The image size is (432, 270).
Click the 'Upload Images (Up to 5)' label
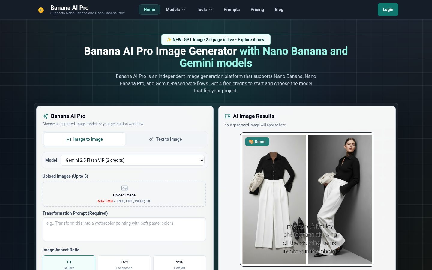pyautogui.click(x=65, y=176)
